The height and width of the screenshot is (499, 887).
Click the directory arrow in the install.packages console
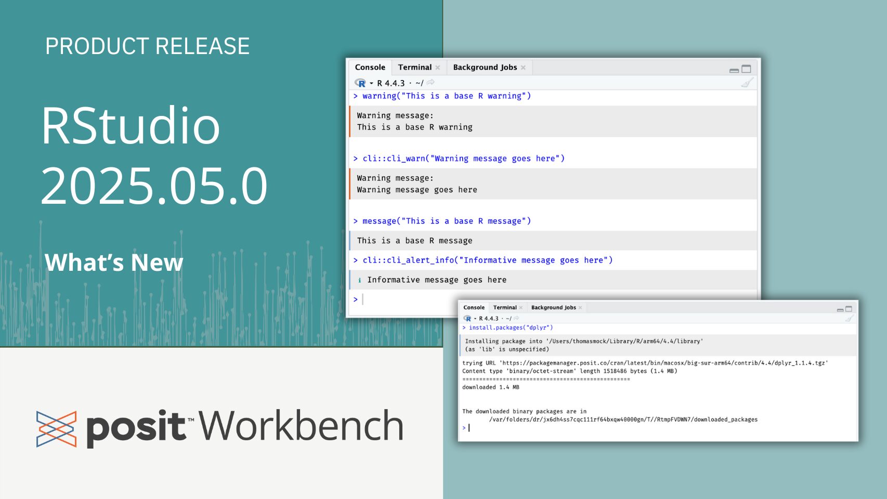tap(516, 318)
